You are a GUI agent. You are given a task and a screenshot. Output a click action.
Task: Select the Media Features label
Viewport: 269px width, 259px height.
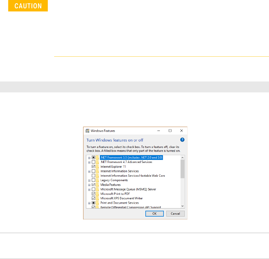click(111, 185)
